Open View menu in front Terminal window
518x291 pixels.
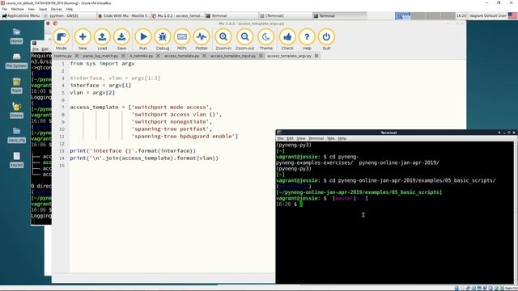pos(300,138)
